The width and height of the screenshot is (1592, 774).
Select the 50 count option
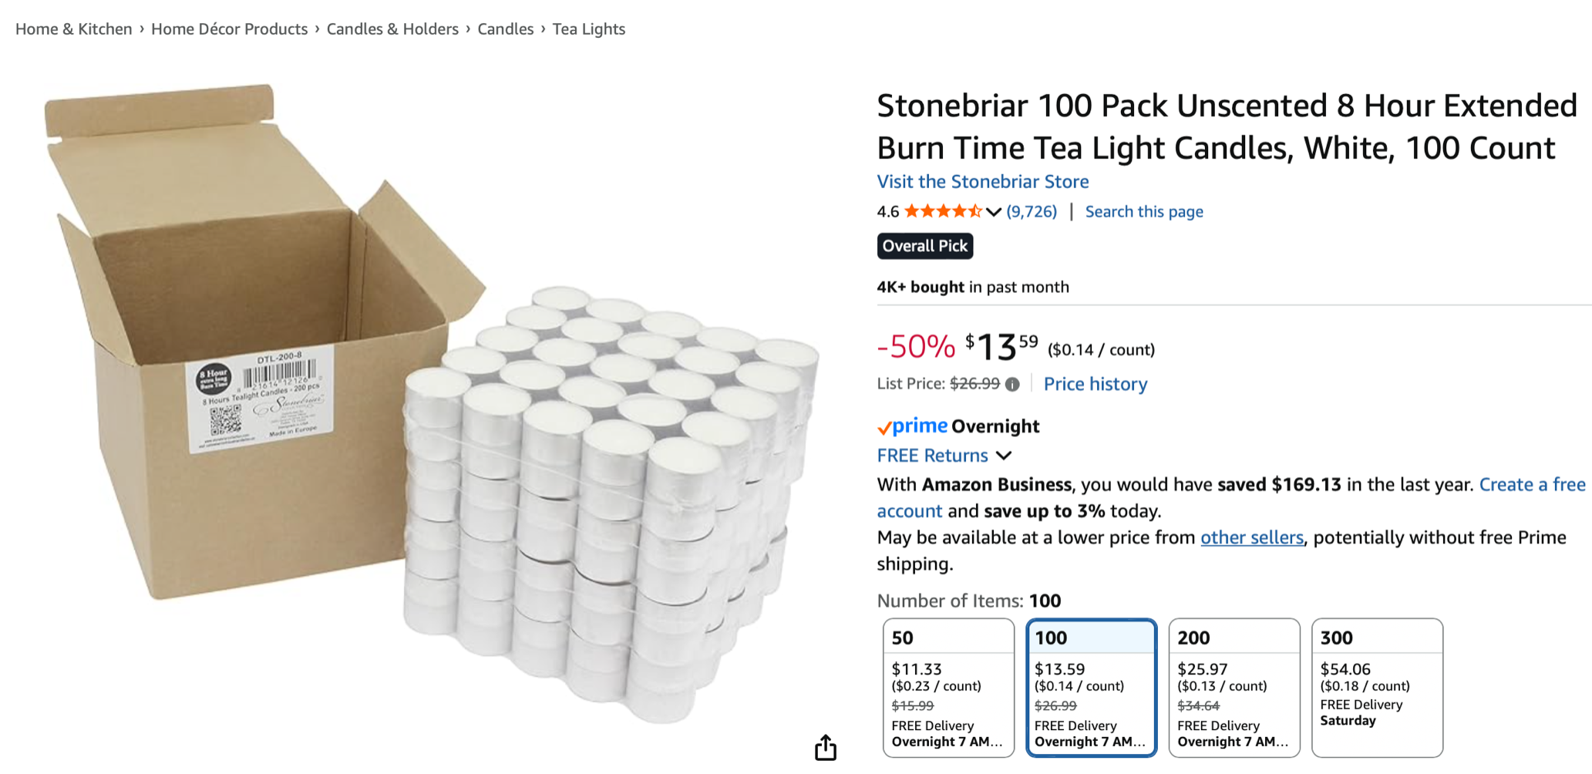[947, 687]
